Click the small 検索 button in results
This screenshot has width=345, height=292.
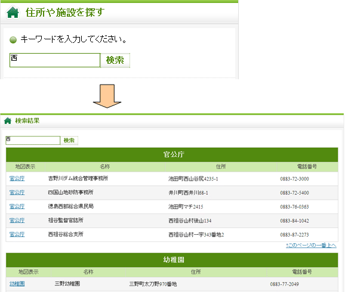[69, 141]
